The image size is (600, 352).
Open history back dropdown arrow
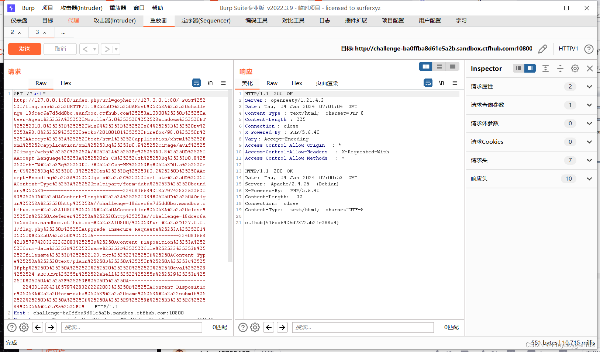(94, 49)
